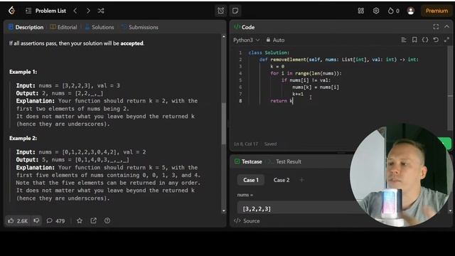
Task: Open the user profile avatar
Action: click(x=411, y=11)
